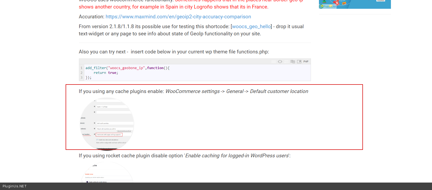Toggle plain code view icon

point(280,62)
